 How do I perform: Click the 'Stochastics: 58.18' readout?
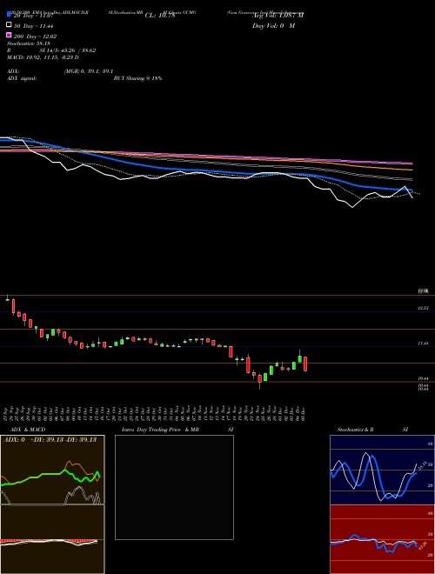coord(29,43)
